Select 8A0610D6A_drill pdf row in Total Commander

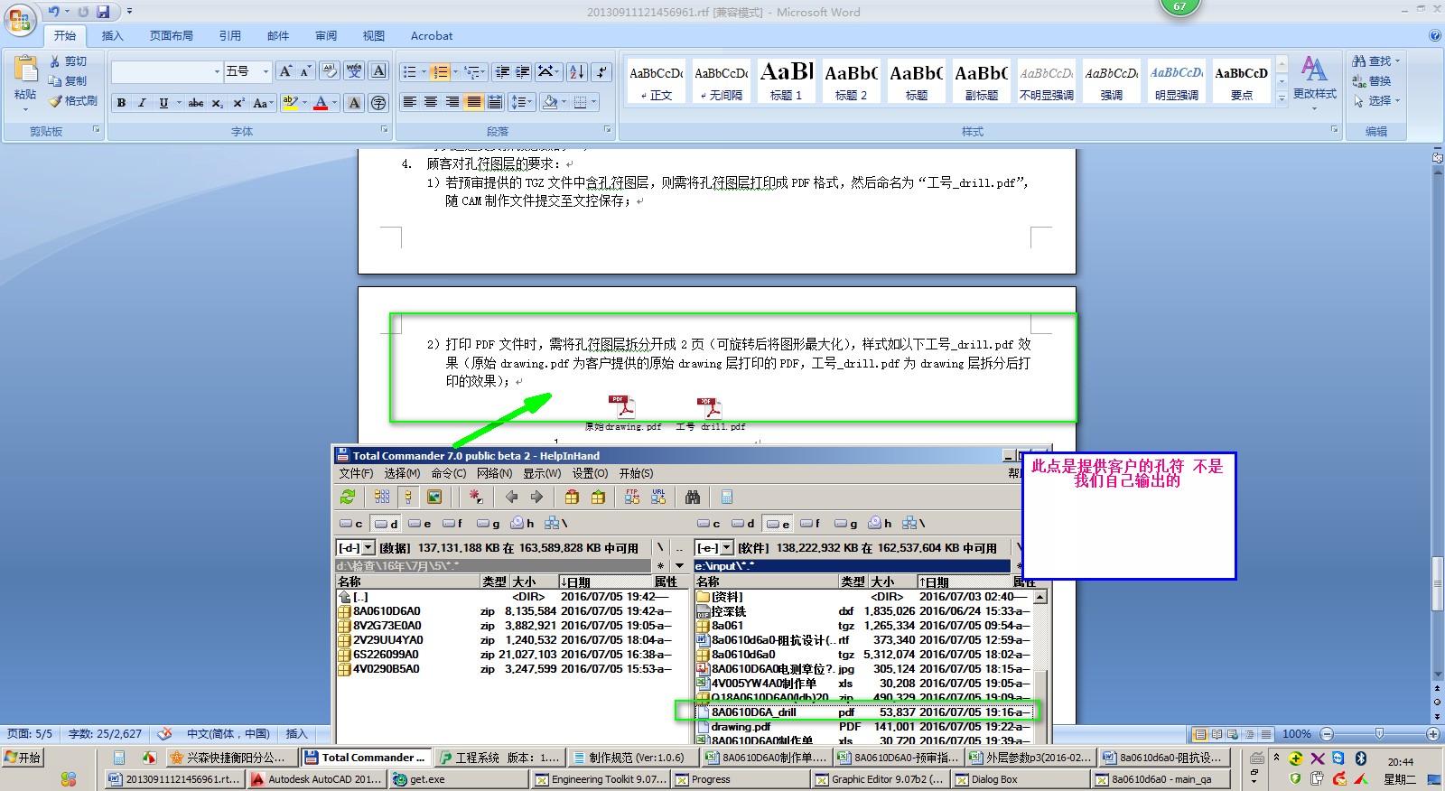coord(863,712)
